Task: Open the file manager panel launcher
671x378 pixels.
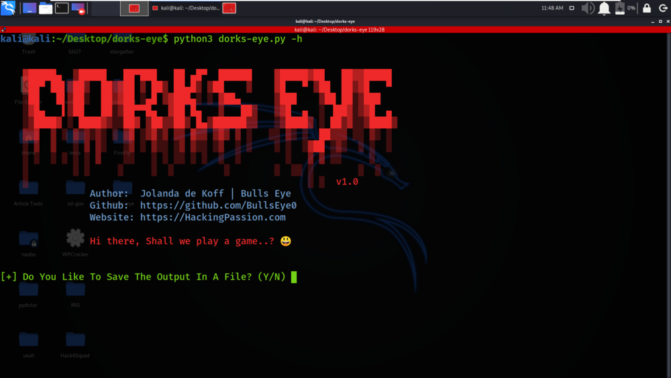Action: point(46,8)
